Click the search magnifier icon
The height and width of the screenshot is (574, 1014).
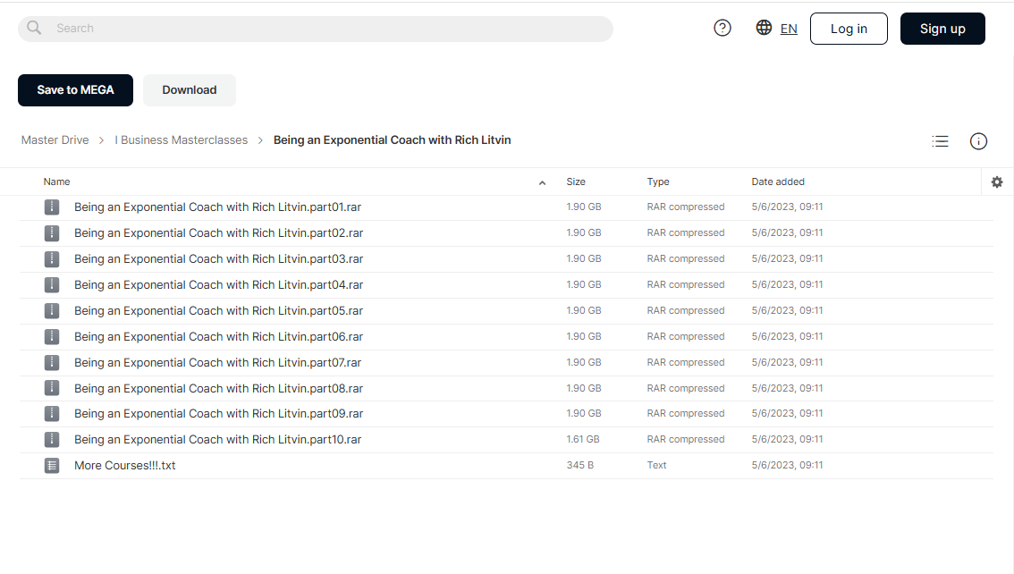(34, 28)
